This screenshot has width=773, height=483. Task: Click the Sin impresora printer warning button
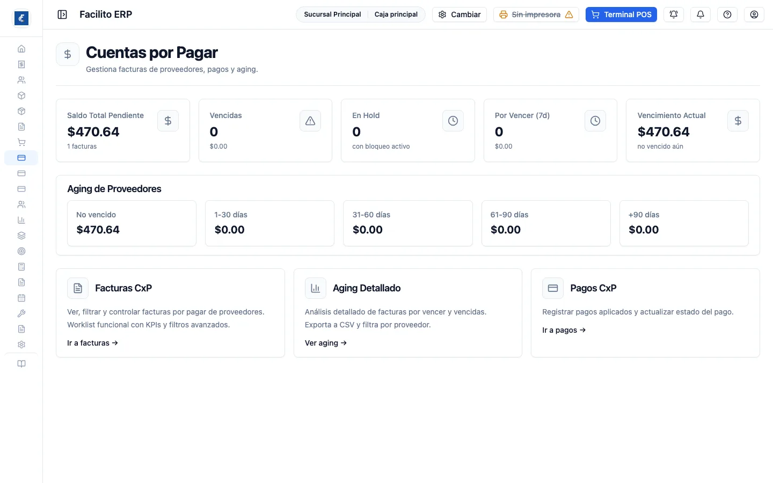point(536,14)
